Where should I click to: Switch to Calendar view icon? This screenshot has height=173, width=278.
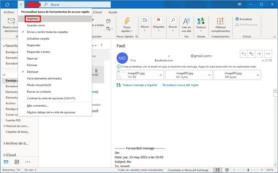[x=17, y=161]
